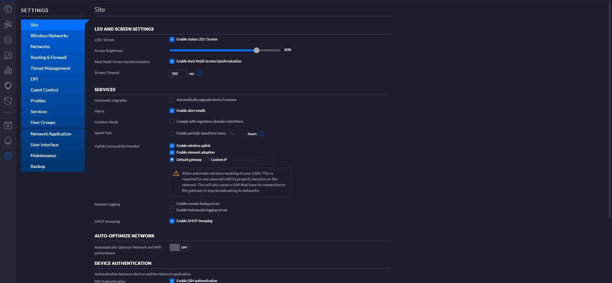Enable automatic device firmware upgrades checkbox
The width and height of the screenshot is (612, 283).
(172, 100)
